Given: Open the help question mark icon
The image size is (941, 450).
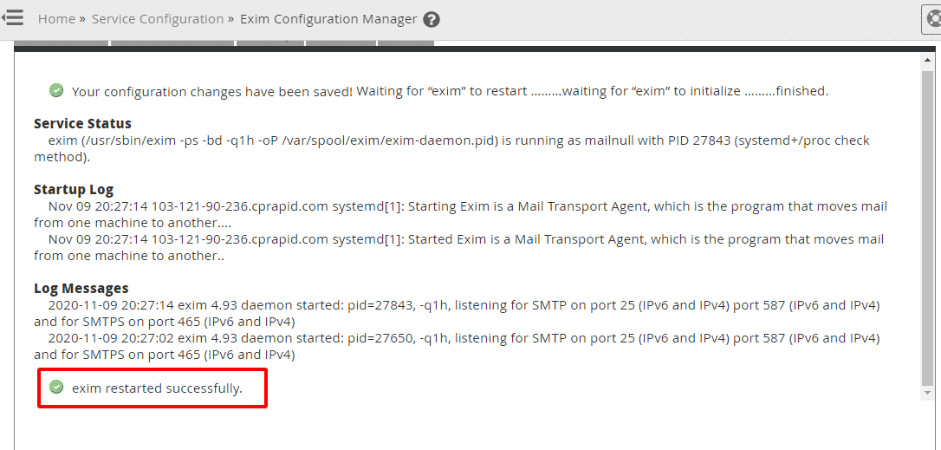Looking at the screenshot, I should [432, 19].
